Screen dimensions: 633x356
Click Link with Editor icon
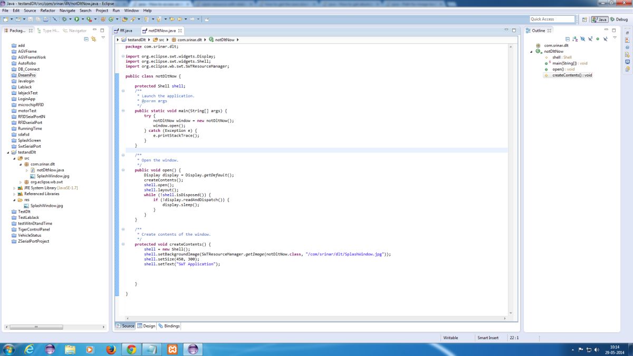coord(93,39)
